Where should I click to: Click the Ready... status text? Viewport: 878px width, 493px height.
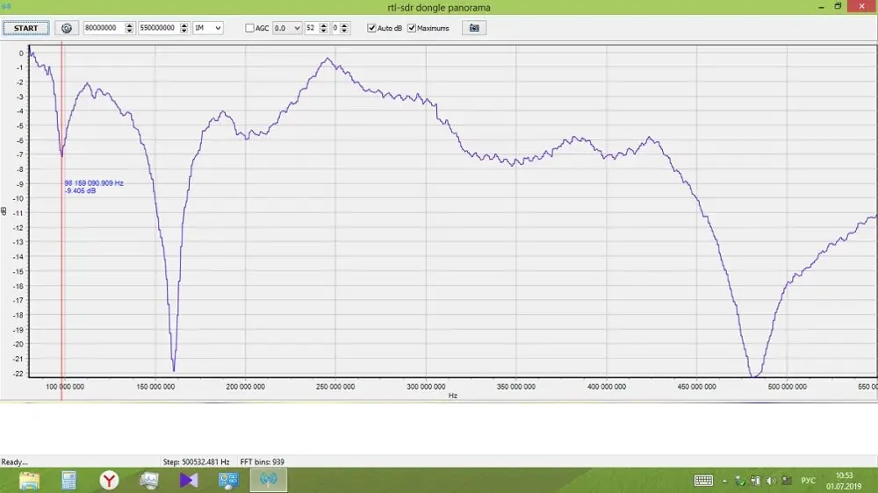point(15,461)
